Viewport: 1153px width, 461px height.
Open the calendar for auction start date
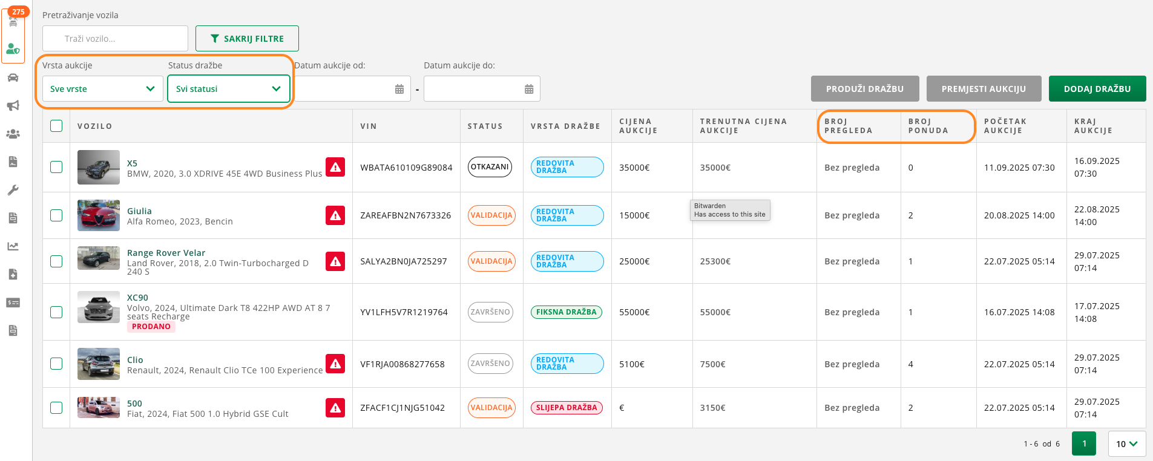pos(399,89)
